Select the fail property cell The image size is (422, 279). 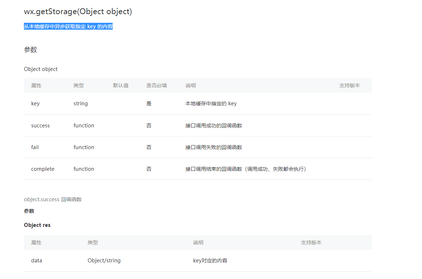(x=35, y=147)
